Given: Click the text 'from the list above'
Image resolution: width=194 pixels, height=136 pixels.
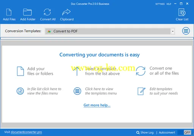Looking at the screenshot, I should pyautogui.click(x=102, y=74).
